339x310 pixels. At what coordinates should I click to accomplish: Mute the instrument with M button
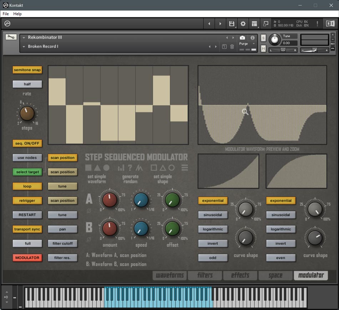click(263, 49)
